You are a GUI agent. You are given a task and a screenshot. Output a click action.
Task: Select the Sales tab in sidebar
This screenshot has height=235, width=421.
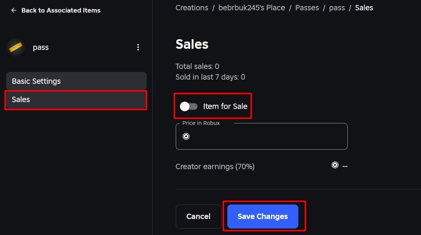click(76, 99)
